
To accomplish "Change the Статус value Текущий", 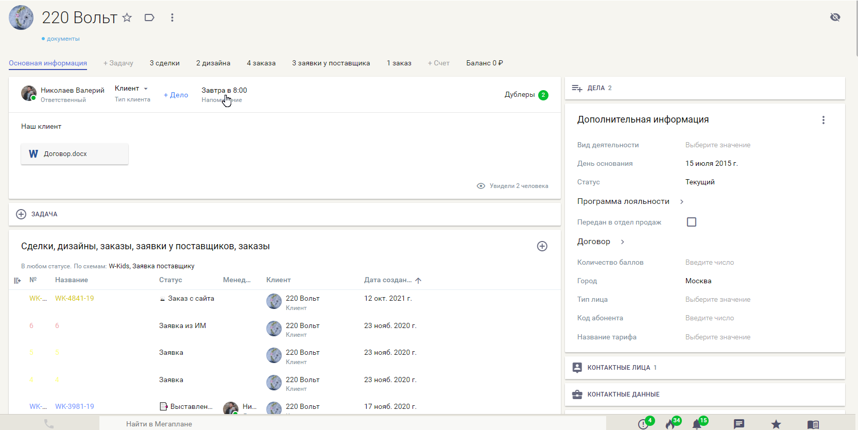I will click(x=700, y=182).
